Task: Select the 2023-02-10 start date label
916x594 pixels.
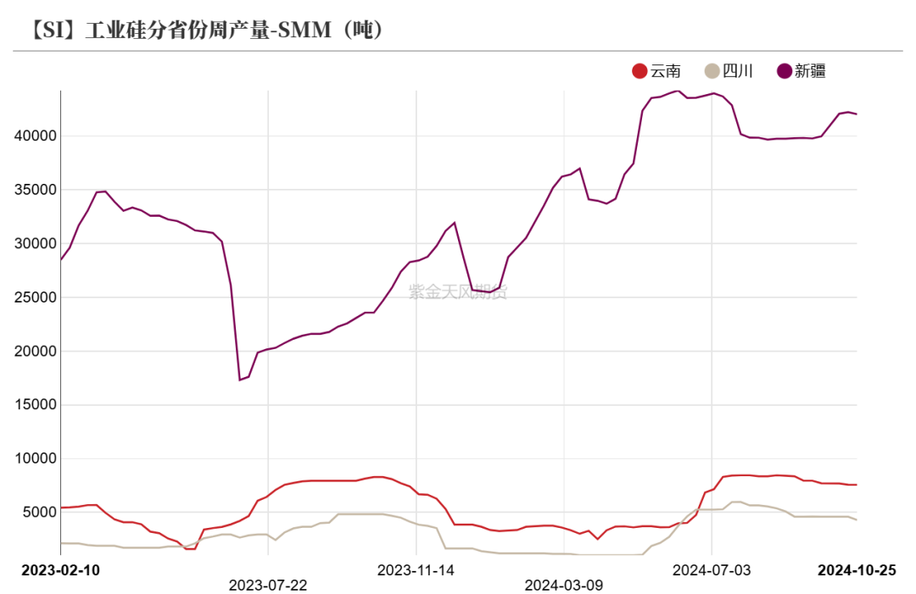Action: 60,570
